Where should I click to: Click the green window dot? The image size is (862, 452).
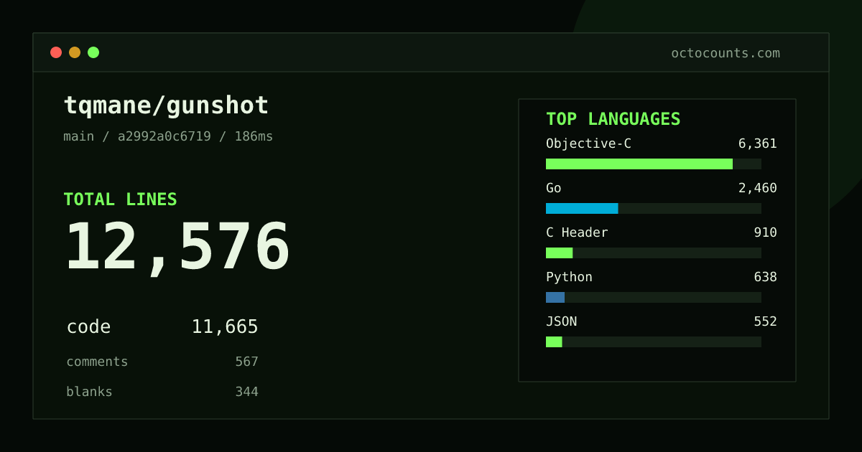tap(93, 52)
